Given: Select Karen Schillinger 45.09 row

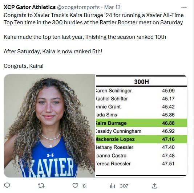Looking at the screenshot, I should tap(141, 91).
